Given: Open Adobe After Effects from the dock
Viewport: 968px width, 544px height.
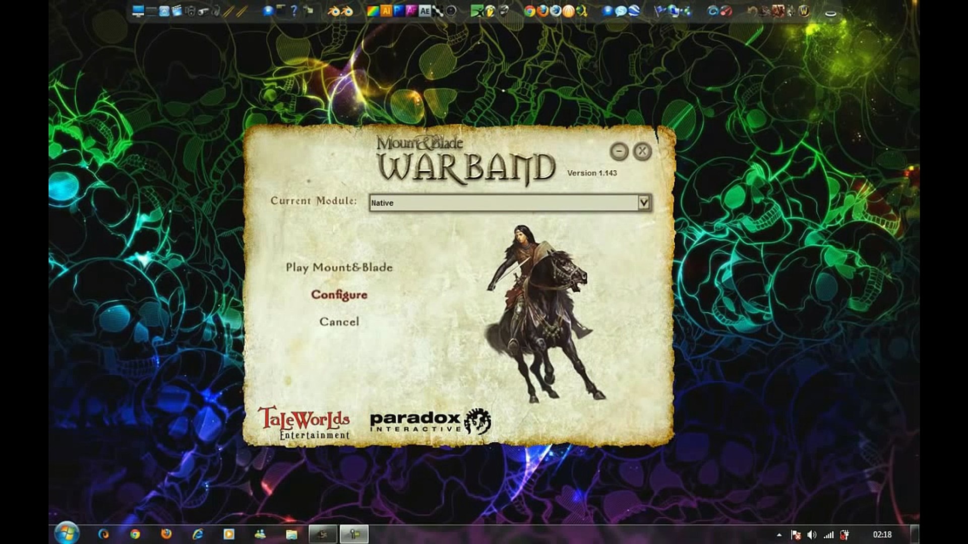Looking at the screenshot, I should point(425,11).
